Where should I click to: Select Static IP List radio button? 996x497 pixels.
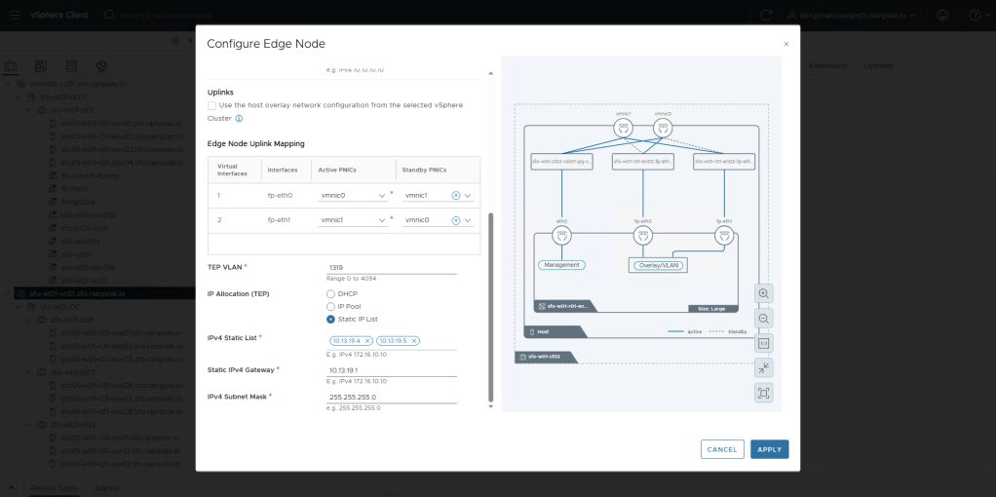point(331,319)
